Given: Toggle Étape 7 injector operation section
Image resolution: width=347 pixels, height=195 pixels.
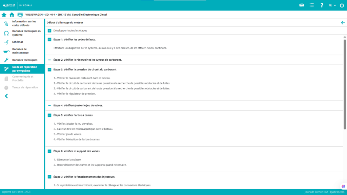Looking at the screenshot, I should [x=49, y=177].
